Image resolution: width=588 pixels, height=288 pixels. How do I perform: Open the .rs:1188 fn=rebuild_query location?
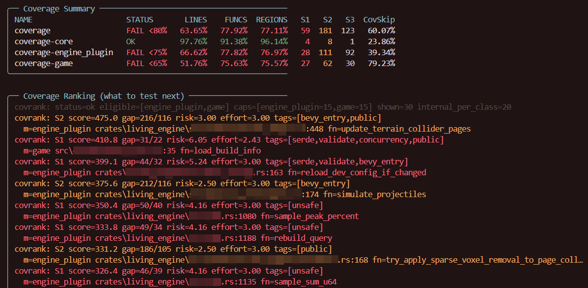click(x=276, y=238)
